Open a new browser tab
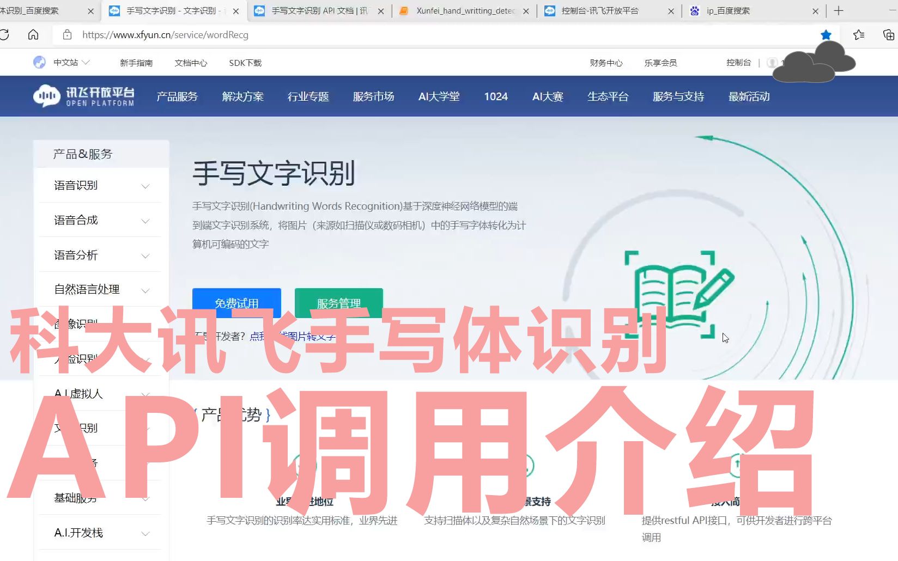Screen dimensions: 898x561 coord(839,11)
